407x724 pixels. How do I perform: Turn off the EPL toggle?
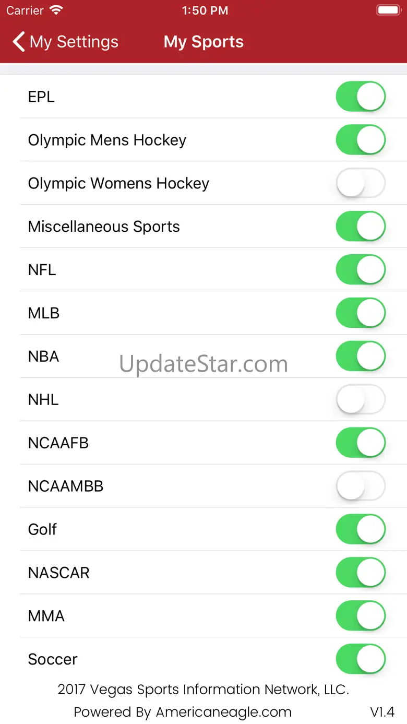[361, 97]
